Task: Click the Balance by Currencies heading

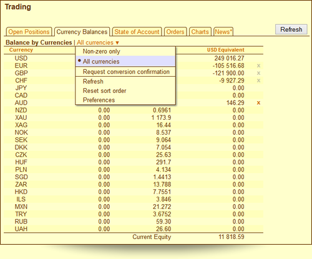Action: (39, 42)
